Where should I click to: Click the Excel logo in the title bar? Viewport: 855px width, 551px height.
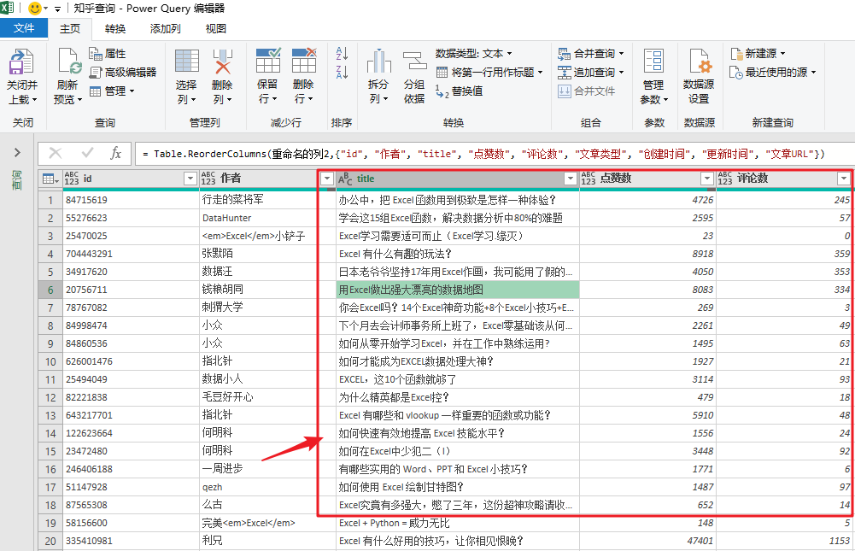pyautogui.click(x=7, y=8)
